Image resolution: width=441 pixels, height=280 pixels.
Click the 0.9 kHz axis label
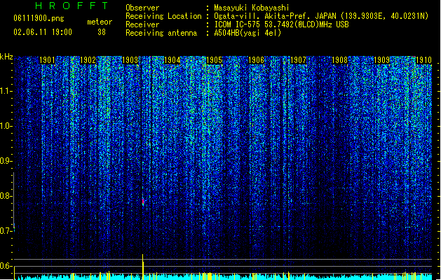(6, 161)
